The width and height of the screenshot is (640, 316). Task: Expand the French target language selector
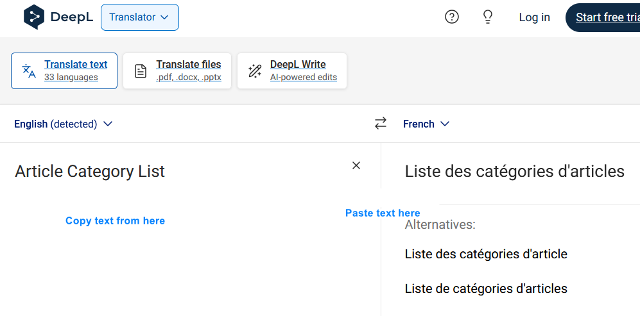[426, 124]
